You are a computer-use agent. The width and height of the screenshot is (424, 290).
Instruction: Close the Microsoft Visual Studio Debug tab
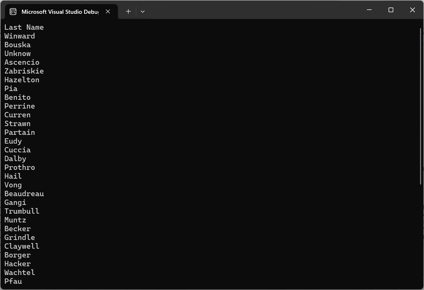click(x=108, y=12)
